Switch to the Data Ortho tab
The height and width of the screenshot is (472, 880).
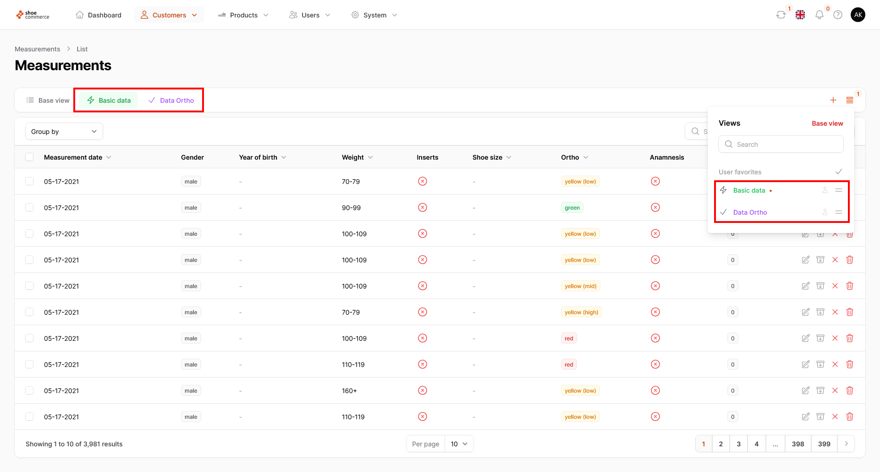171,100
